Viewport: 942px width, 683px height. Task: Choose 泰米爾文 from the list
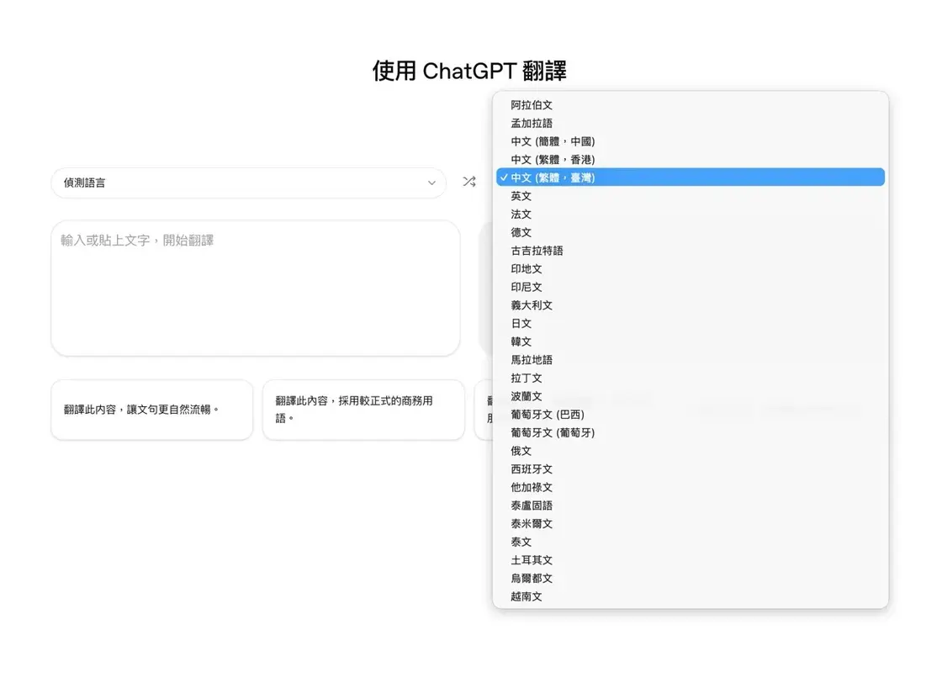(691, 524)
